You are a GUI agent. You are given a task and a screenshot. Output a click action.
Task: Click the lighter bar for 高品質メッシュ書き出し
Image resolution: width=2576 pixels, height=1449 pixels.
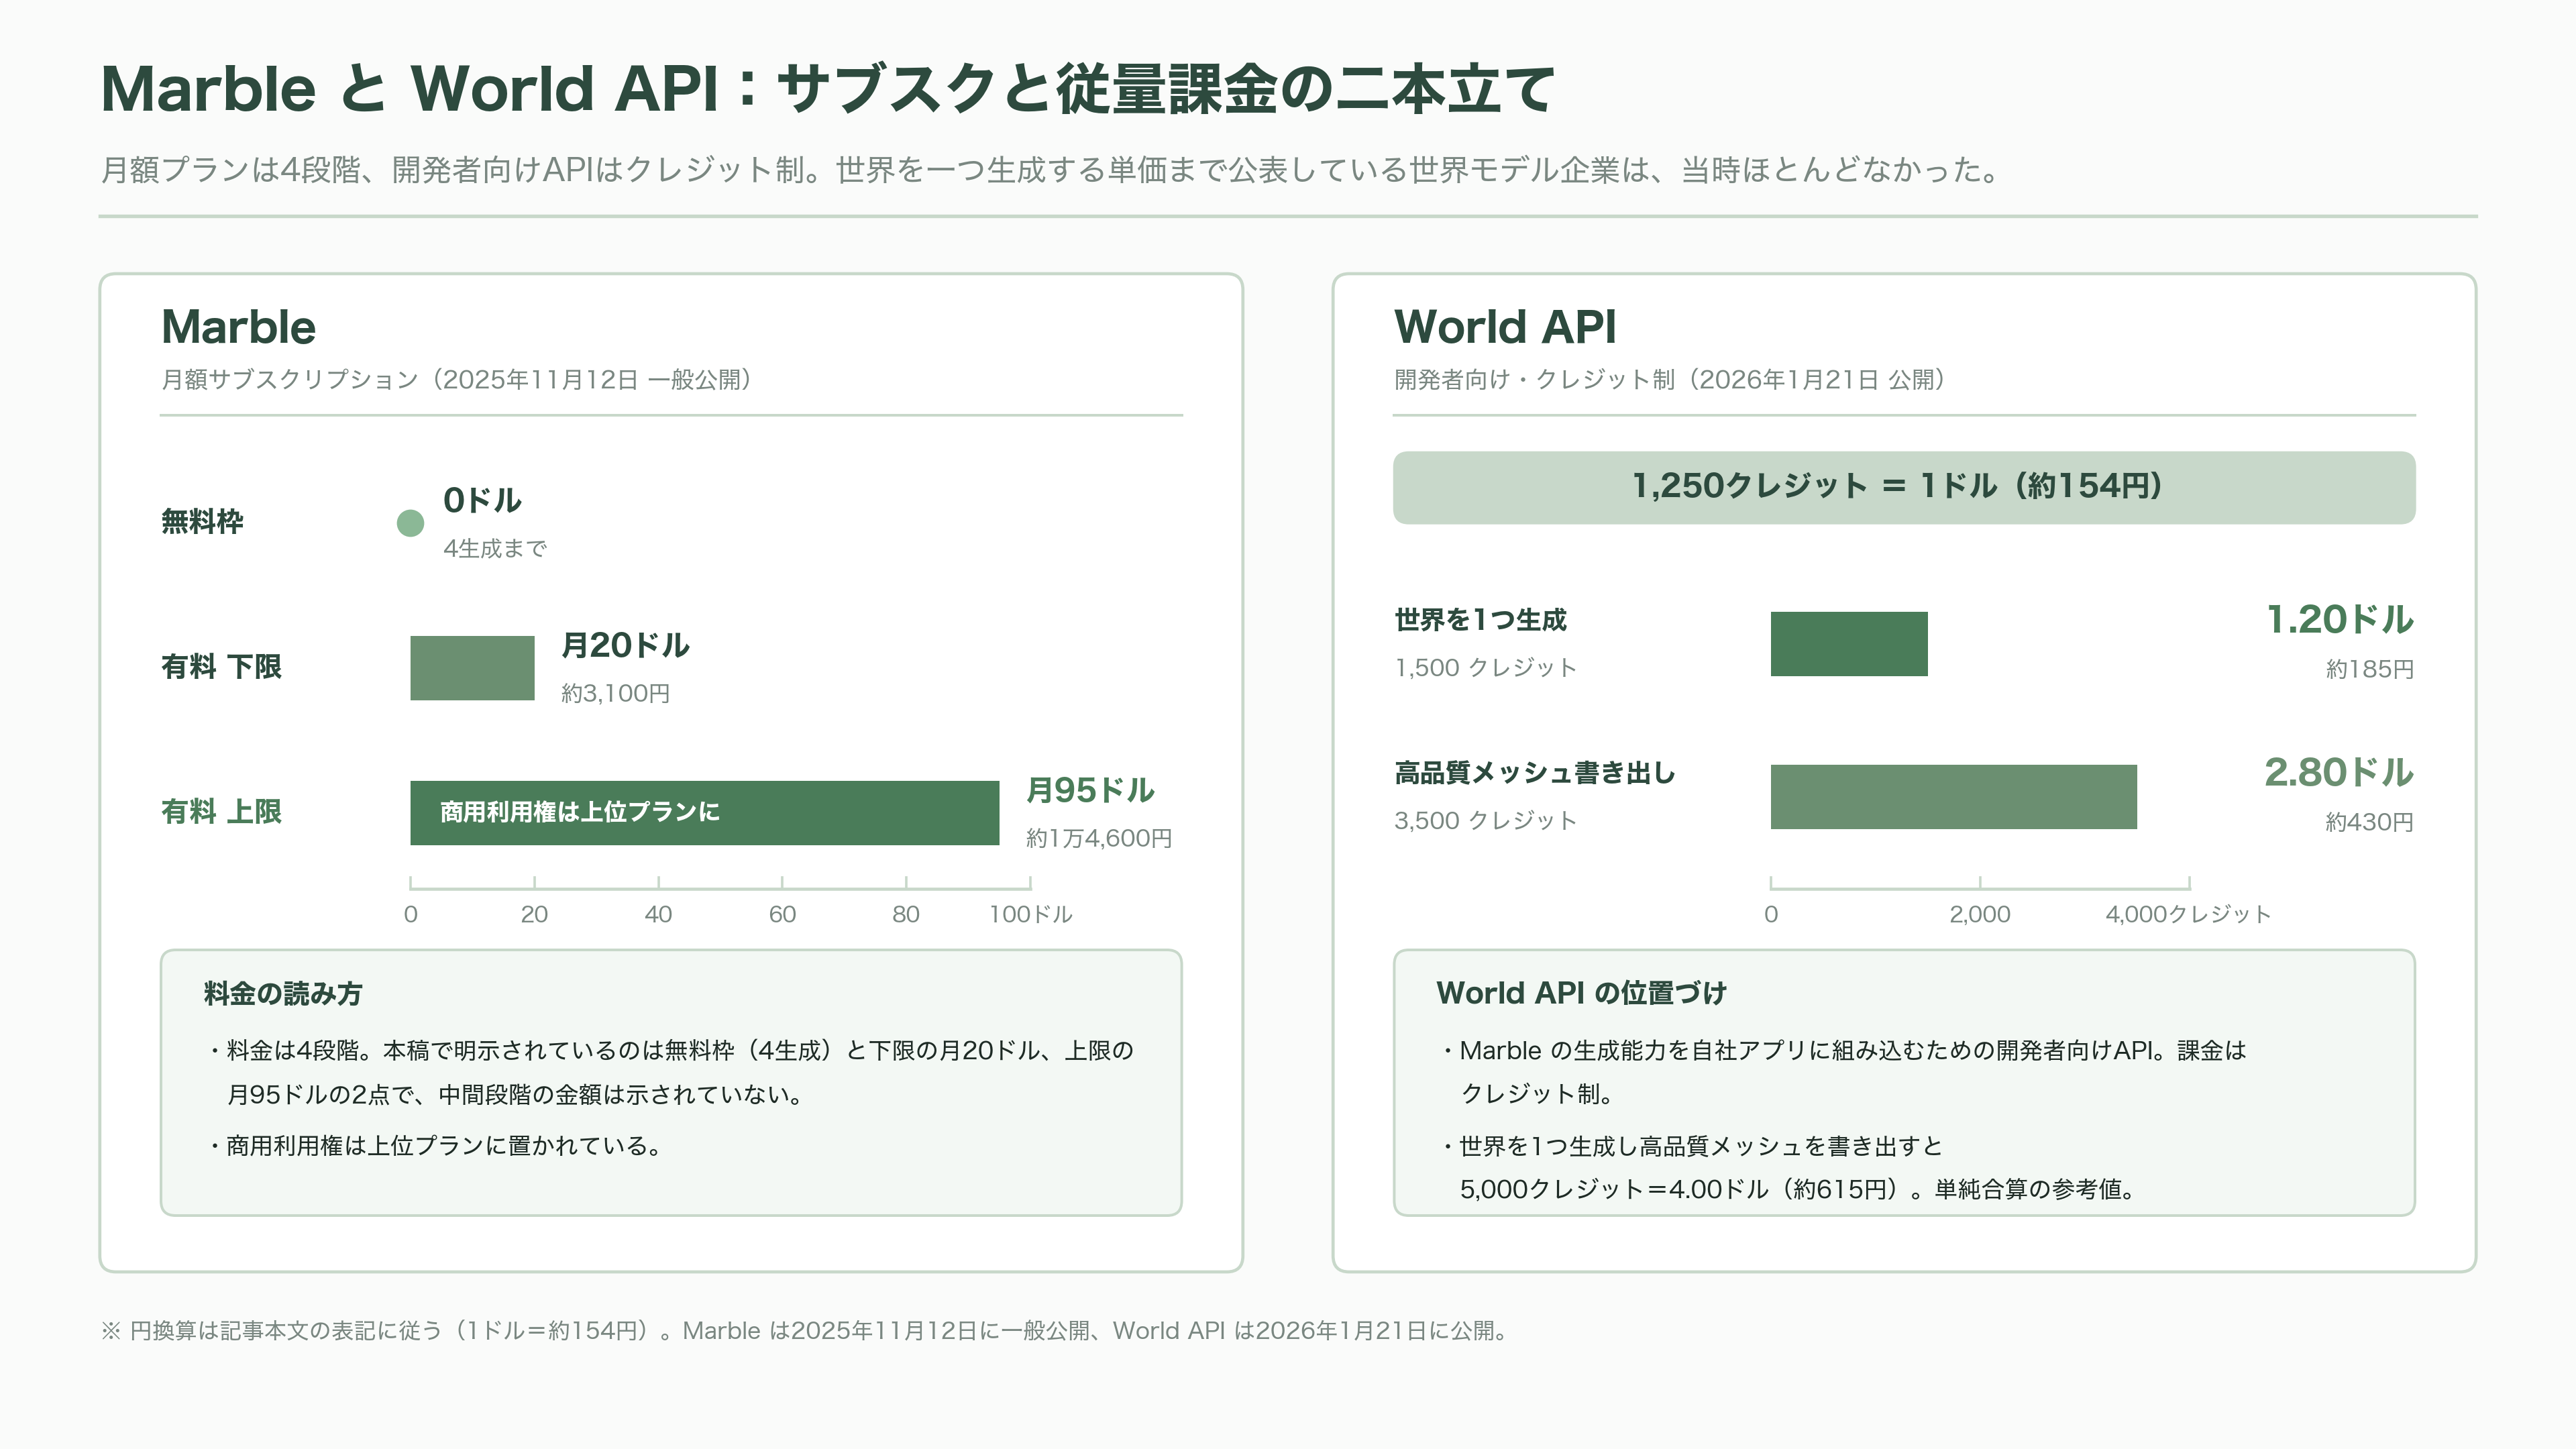(1954, 797)
